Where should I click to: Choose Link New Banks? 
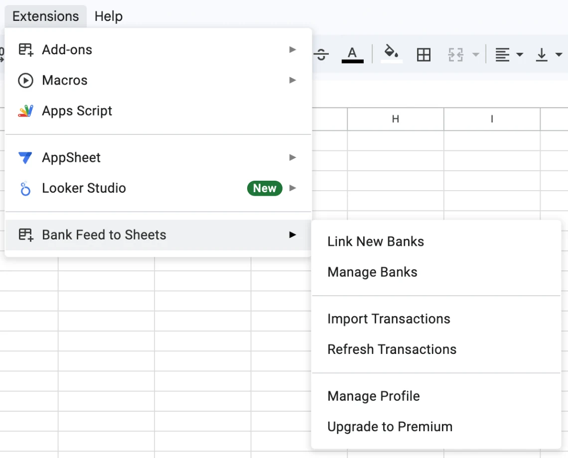click(436, 241)
